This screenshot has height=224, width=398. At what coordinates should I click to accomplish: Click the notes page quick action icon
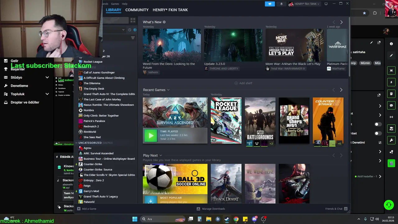click(x=391, y=94)
